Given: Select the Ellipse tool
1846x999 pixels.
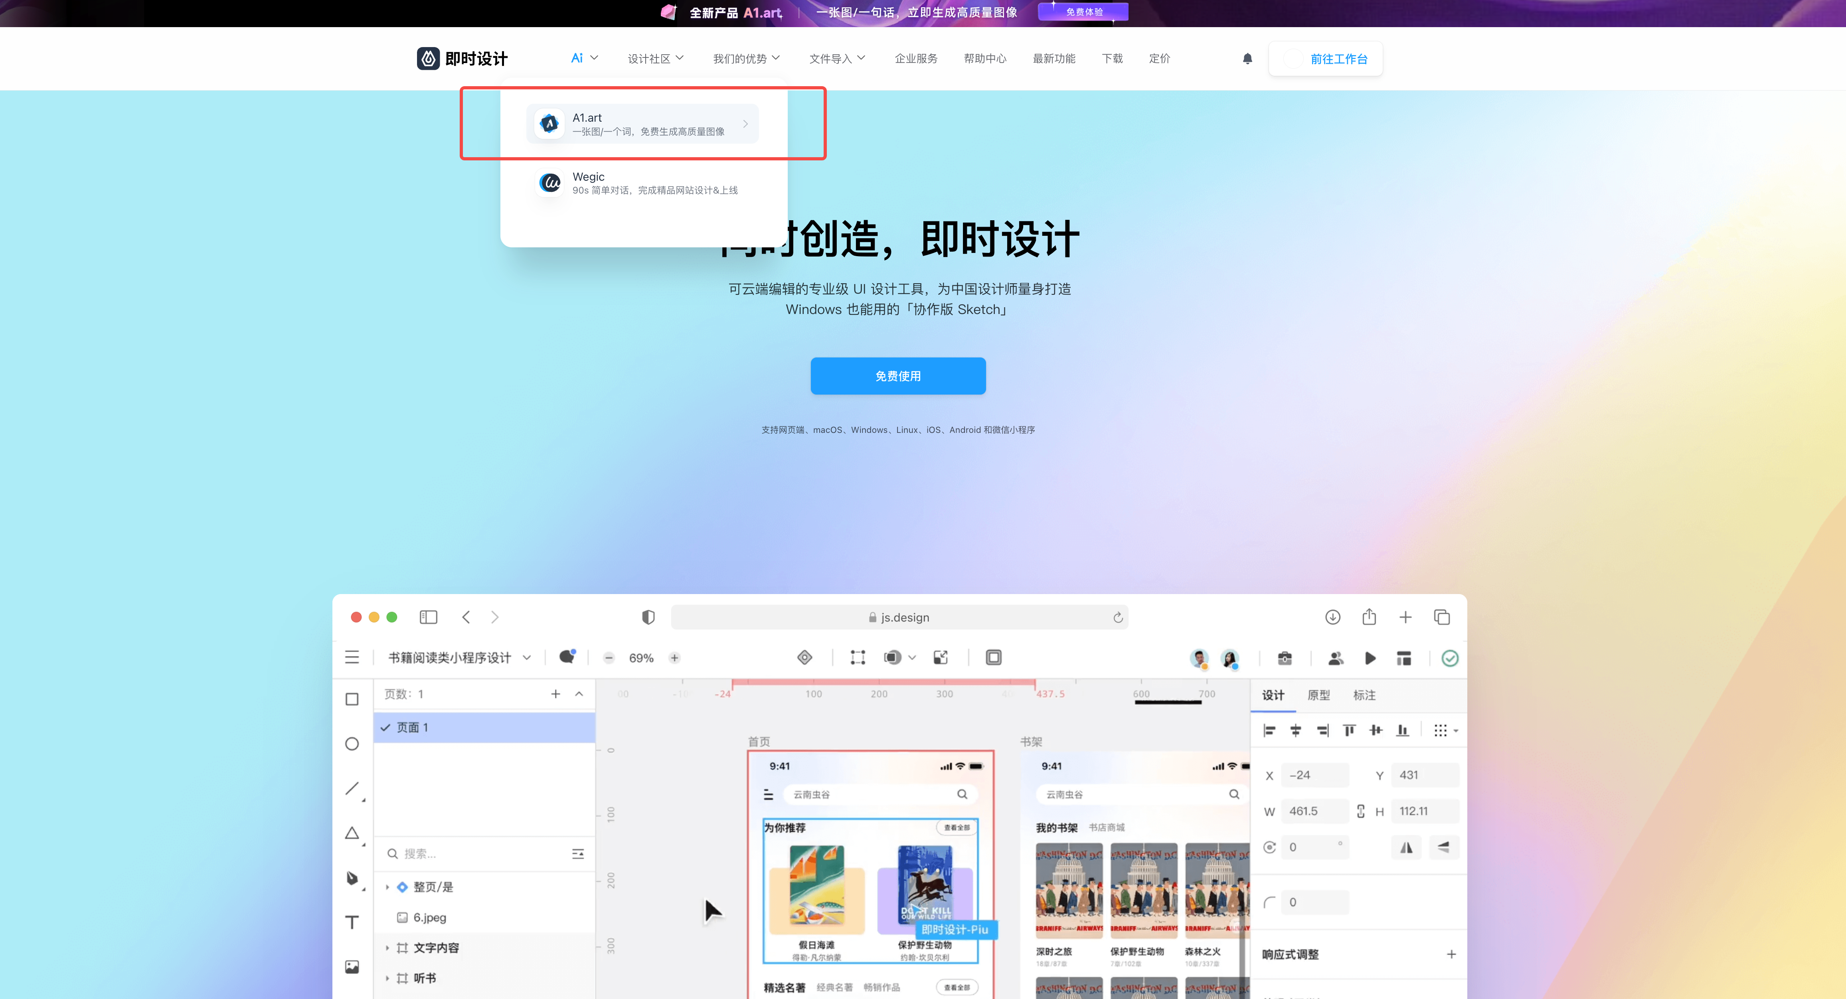Looking at the screenshot, I should click(x=353, y=744).
